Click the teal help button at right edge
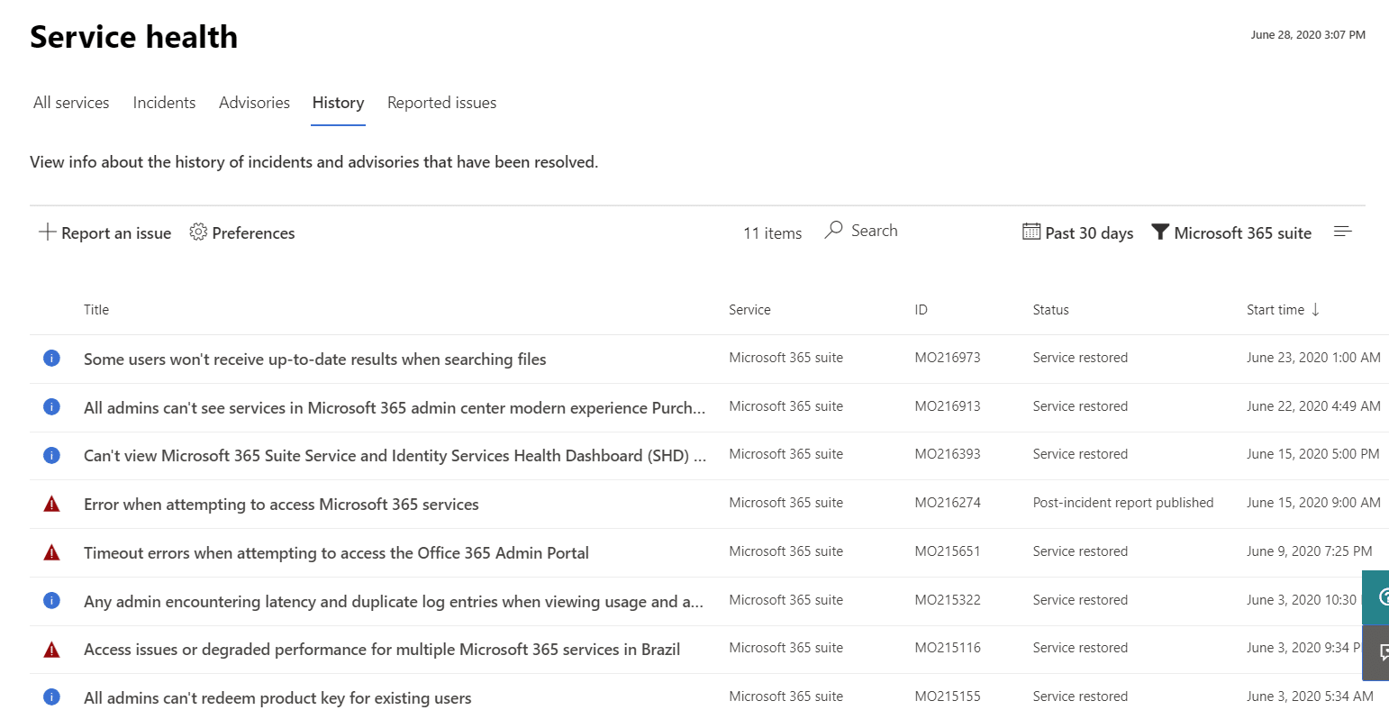Viewport: 1389px width, 710px height. 1375,596
